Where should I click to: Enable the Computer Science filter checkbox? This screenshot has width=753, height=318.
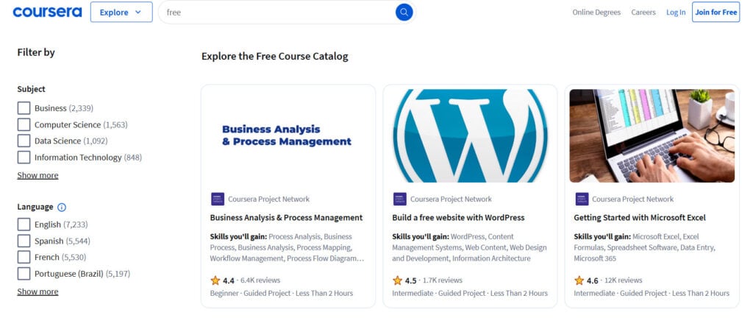pyautogui.click(x=24, y=125)
